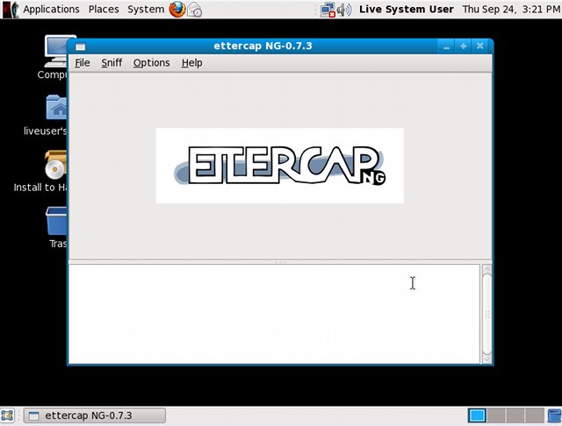The height and width of the screenshot is (426, 562).
Task: Open the Options menu
Action: [151, 63]
